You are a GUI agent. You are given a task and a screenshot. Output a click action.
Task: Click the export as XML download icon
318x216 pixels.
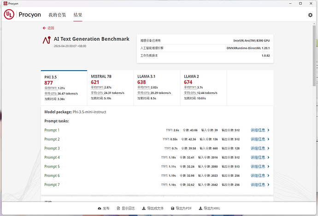[200, 208]
